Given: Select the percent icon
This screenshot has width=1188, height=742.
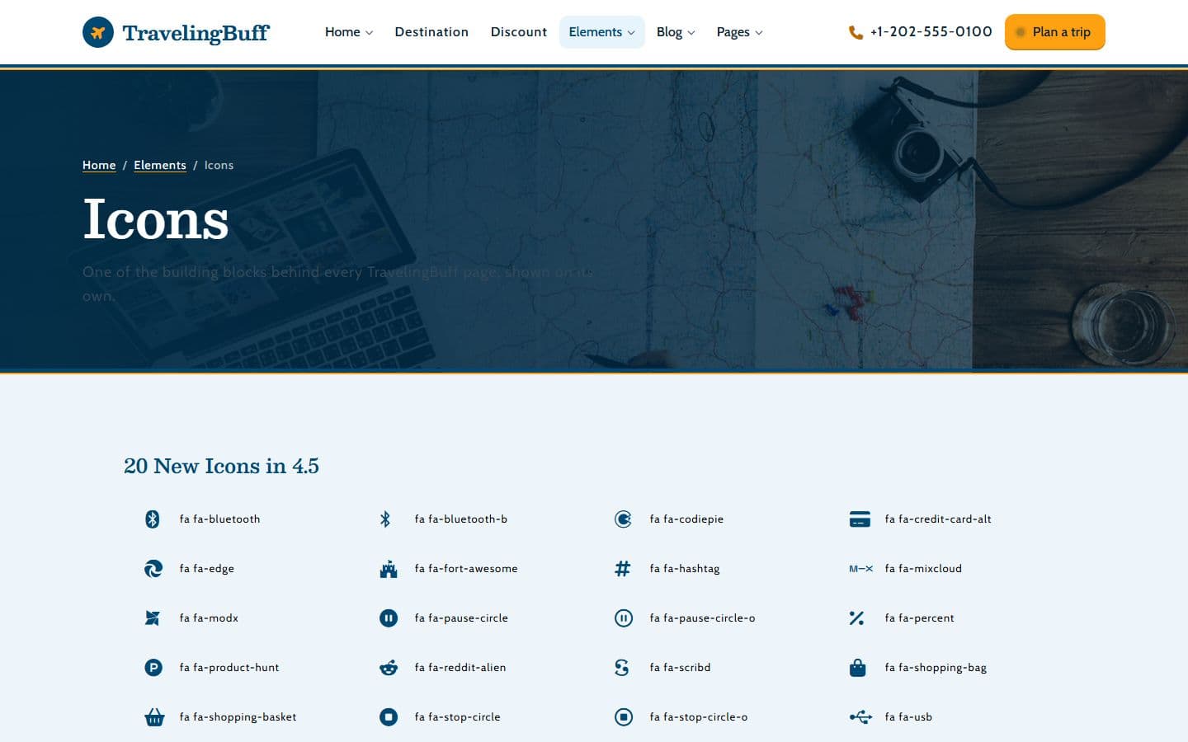Looking at the screenshot, I should [856, 618].
